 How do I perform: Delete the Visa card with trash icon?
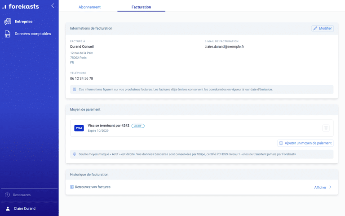click(326, 128)
